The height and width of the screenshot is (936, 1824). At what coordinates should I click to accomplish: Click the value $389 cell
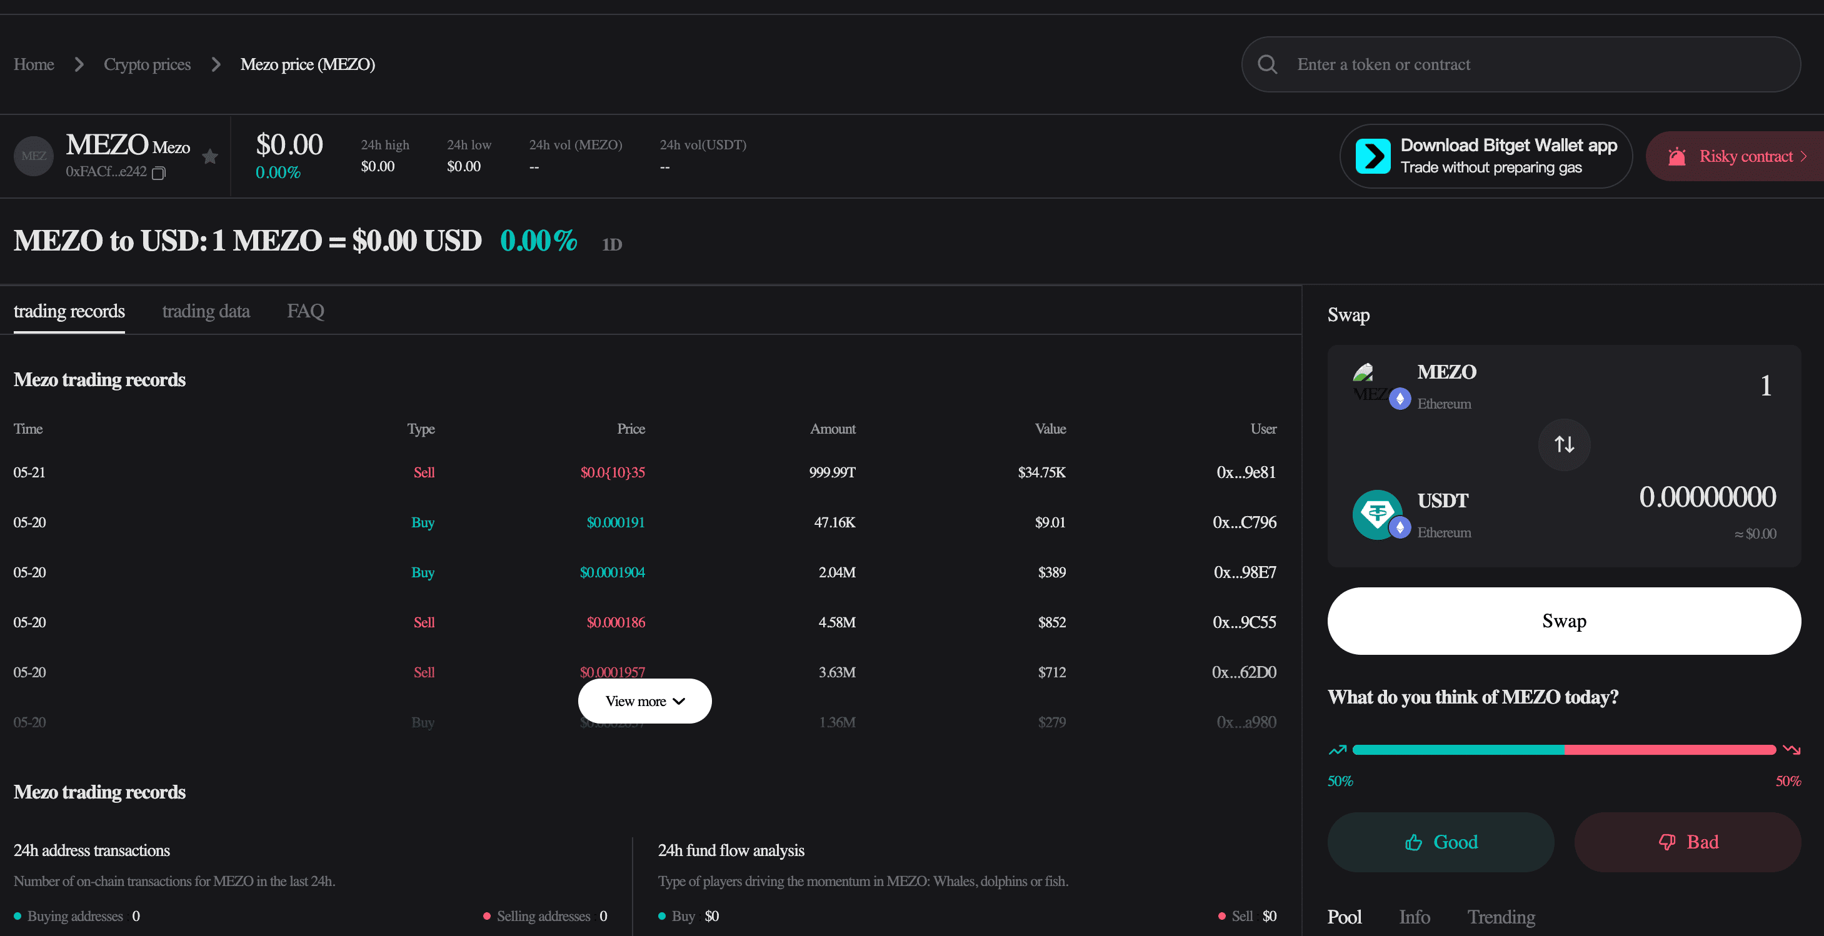point(1051,572)
